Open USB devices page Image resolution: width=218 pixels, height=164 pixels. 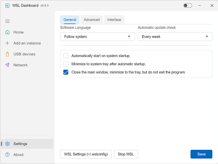[x=27, y=54]
